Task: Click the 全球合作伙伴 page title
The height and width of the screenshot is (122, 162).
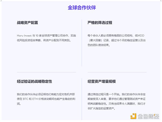Action: coord(82,7)
